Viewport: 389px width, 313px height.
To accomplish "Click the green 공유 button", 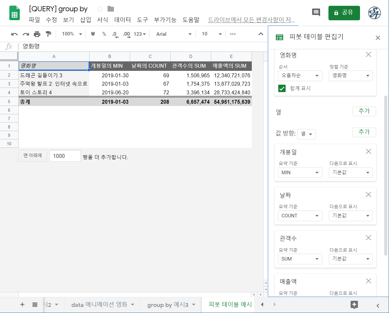I will coord(344,13).
